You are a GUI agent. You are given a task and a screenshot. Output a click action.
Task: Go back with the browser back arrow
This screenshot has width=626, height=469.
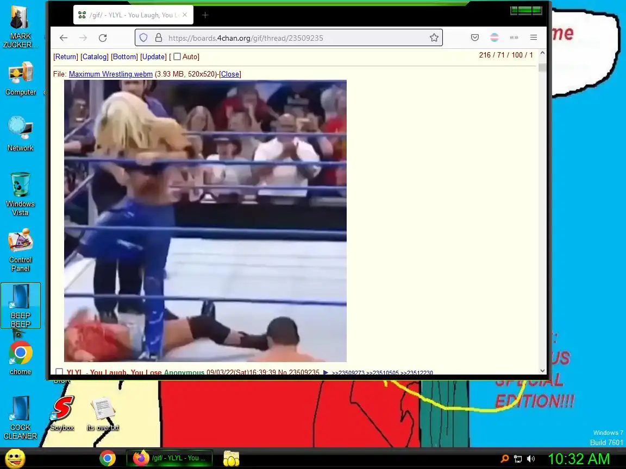[64, 38]
